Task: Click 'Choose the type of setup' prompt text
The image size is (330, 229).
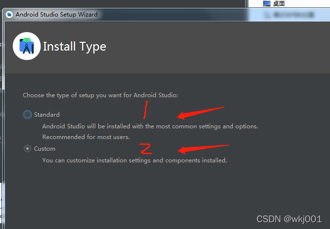Action: click(101, 95)
